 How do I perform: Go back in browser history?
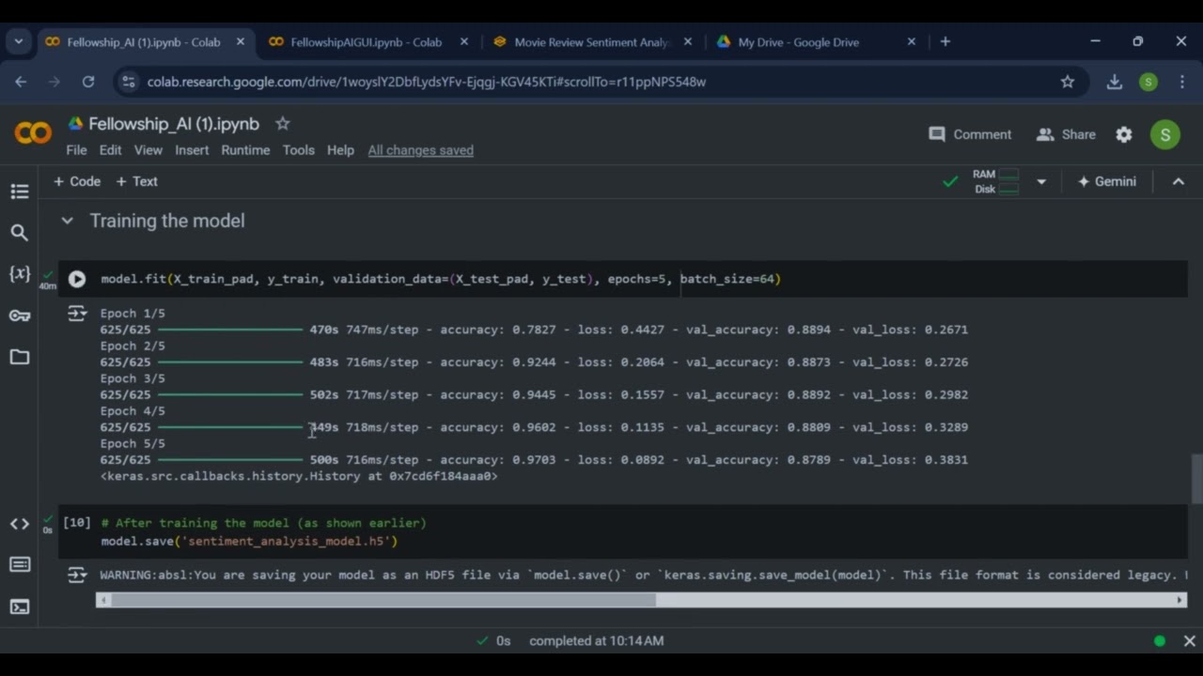click(21, 82)
